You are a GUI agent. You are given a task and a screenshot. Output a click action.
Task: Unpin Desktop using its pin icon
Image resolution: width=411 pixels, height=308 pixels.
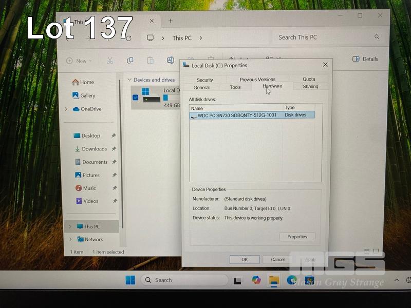coord(114,136)
